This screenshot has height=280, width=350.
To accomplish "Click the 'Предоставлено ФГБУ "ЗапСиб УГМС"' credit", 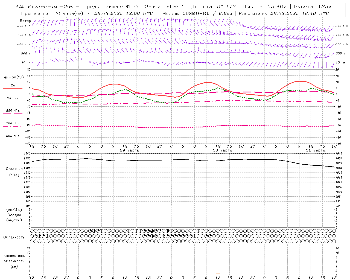I will (133, 7).
